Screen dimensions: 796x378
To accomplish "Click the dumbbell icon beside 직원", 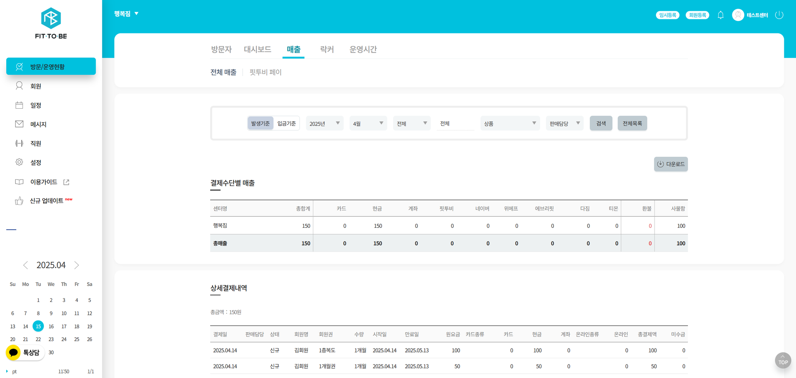I will point(19,143).
